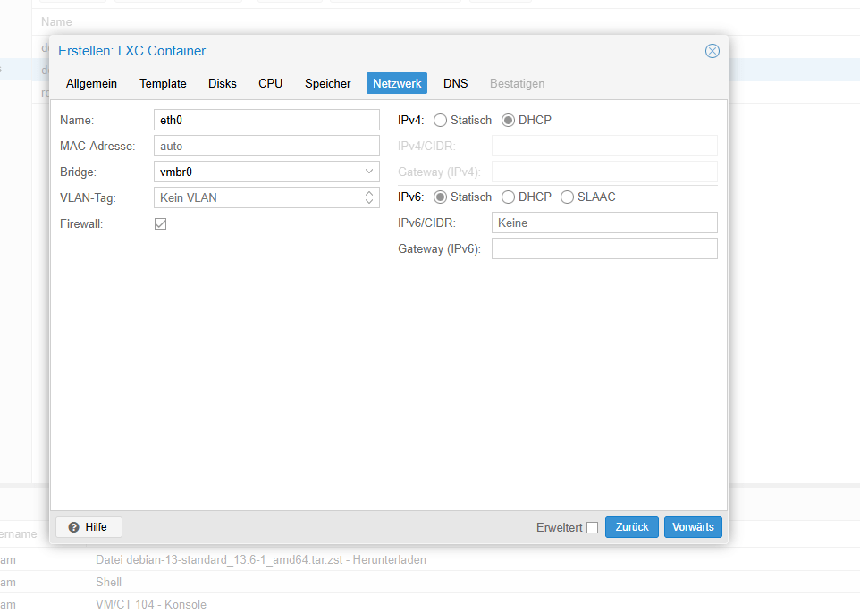The image size is (860, 613).
Task: Toggle the Firewall checkbox
Action: tap(160, 223)
